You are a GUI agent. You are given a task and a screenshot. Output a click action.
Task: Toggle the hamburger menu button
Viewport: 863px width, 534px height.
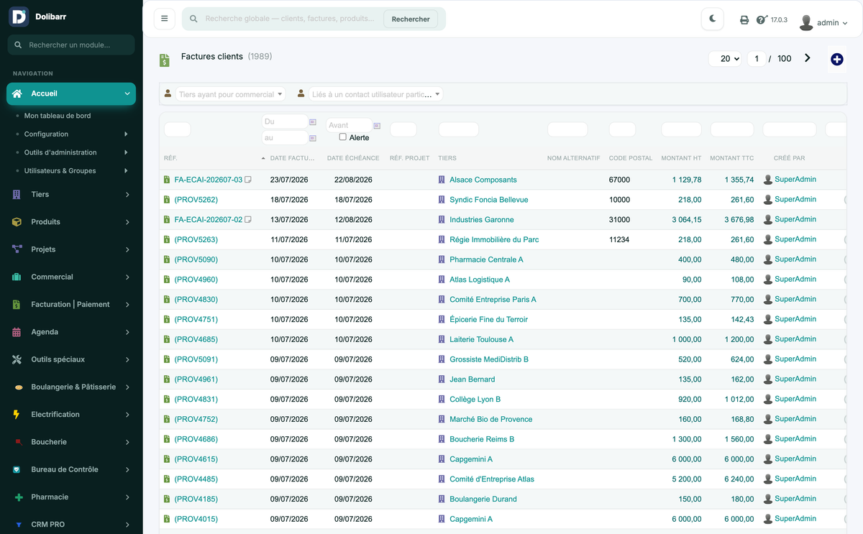pyautogui.click(x=165, y=19)
